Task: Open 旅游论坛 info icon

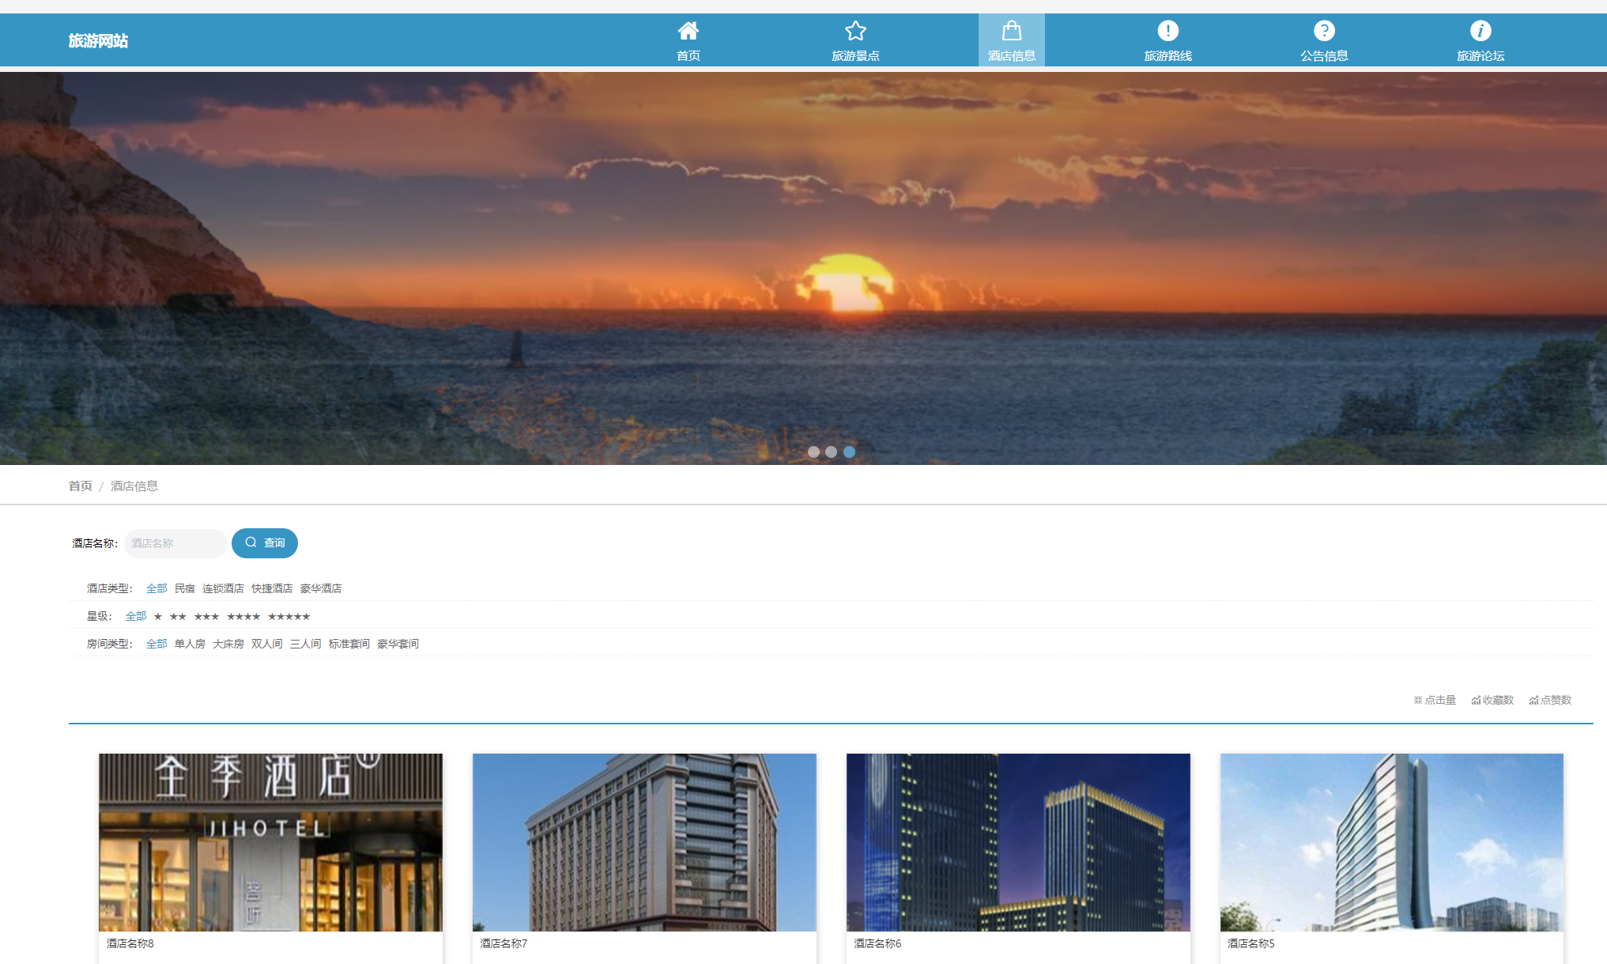Action: (x=1480, y=31)
